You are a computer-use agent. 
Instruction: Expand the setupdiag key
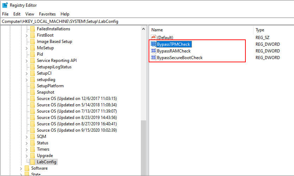(x=27, y=80)
